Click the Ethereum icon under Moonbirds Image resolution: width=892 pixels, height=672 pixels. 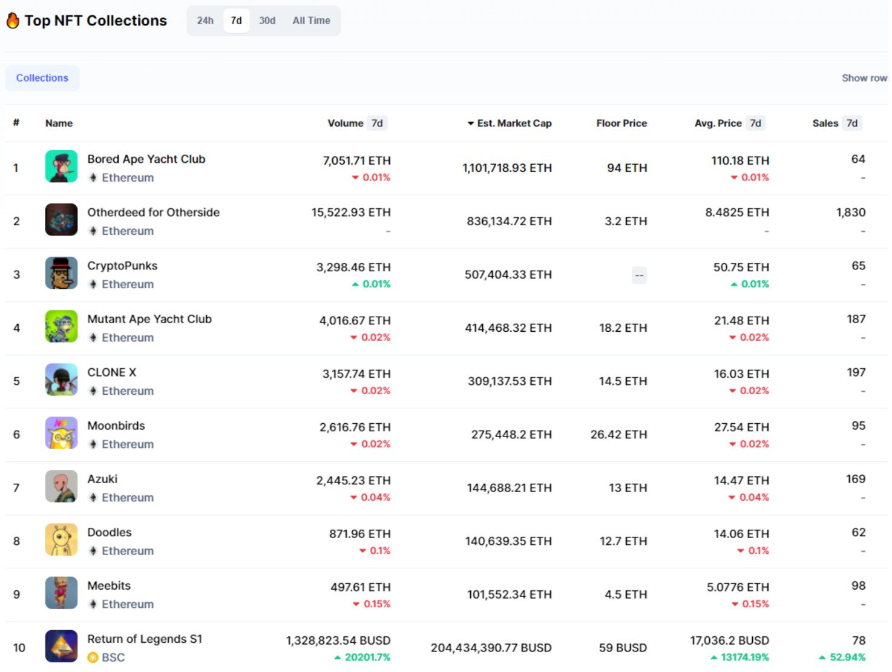(93, 444)
